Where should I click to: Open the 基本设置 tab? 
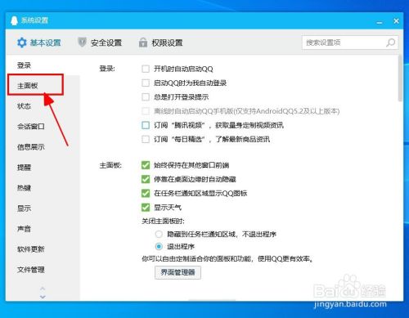[x=39, y=43]
